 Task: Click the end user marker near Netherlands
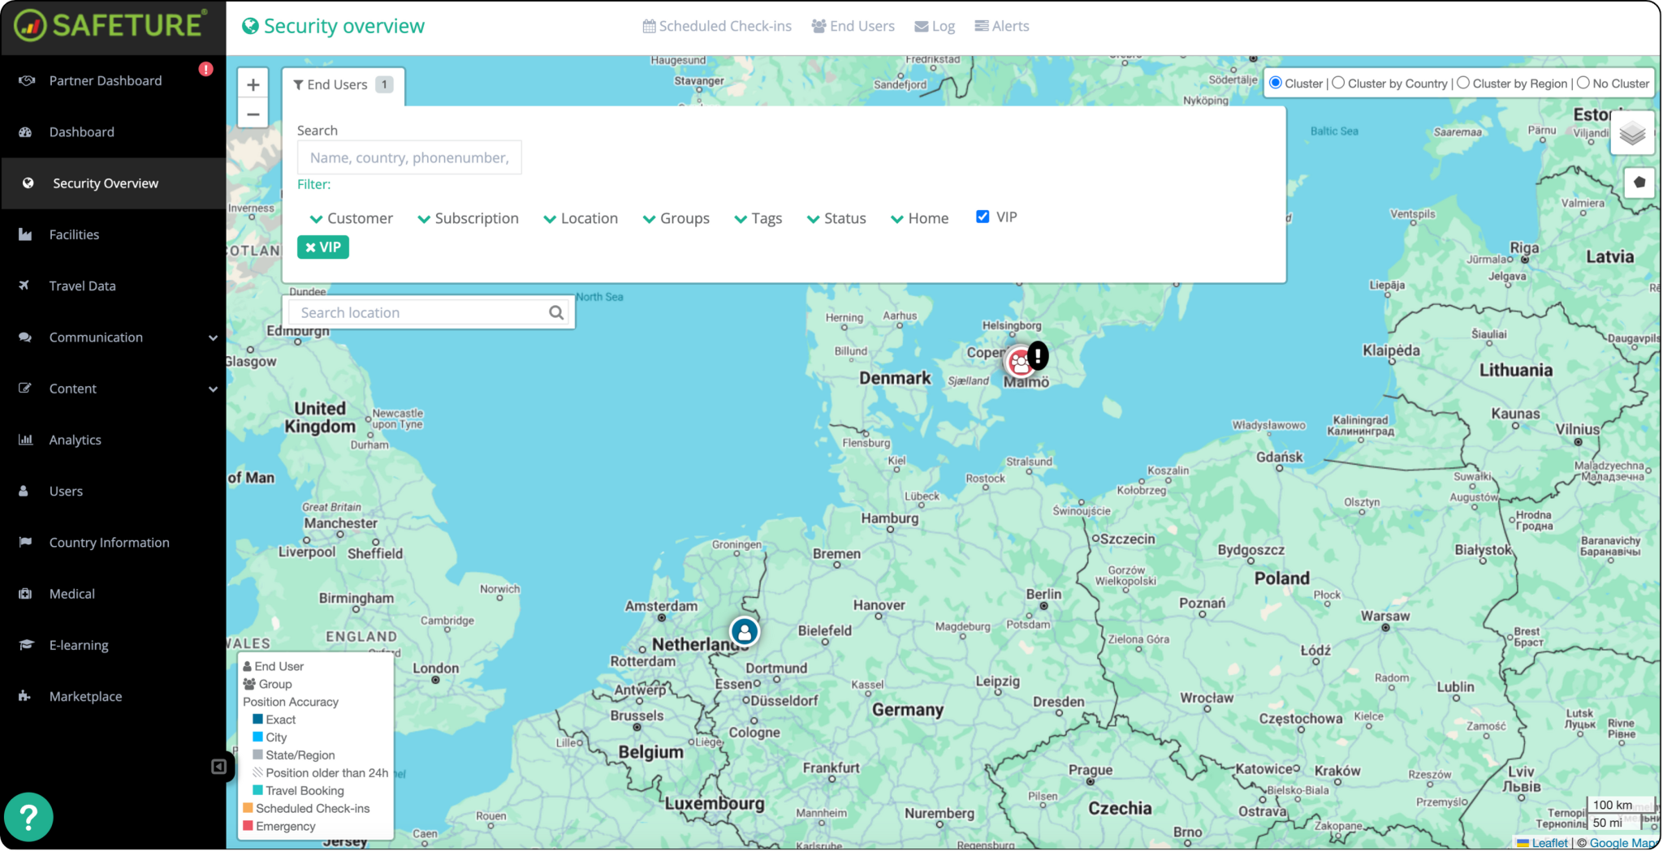pos(744,631)
